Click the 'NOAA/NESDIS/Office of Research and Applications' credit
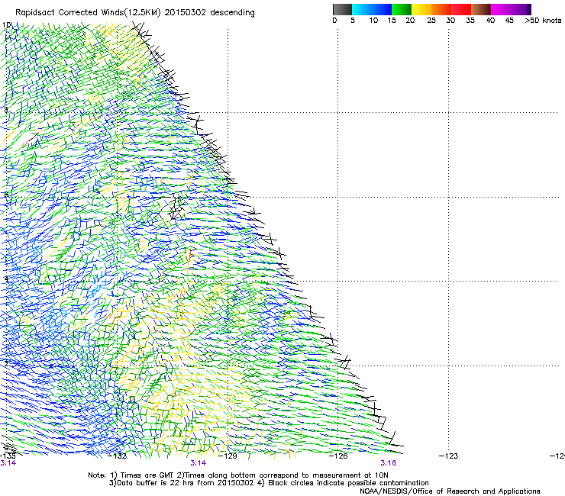 (x=450, y=491)
